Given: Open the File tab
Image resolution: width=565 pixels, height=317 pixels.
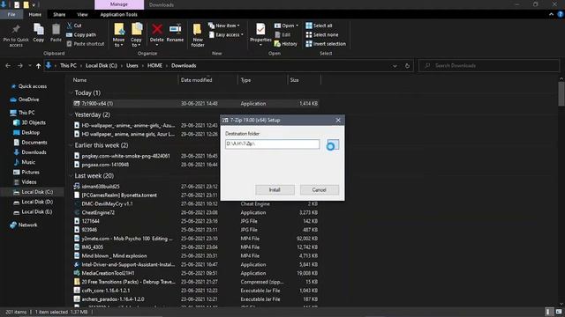Looking at the screenshot, I should pos(11,14).
